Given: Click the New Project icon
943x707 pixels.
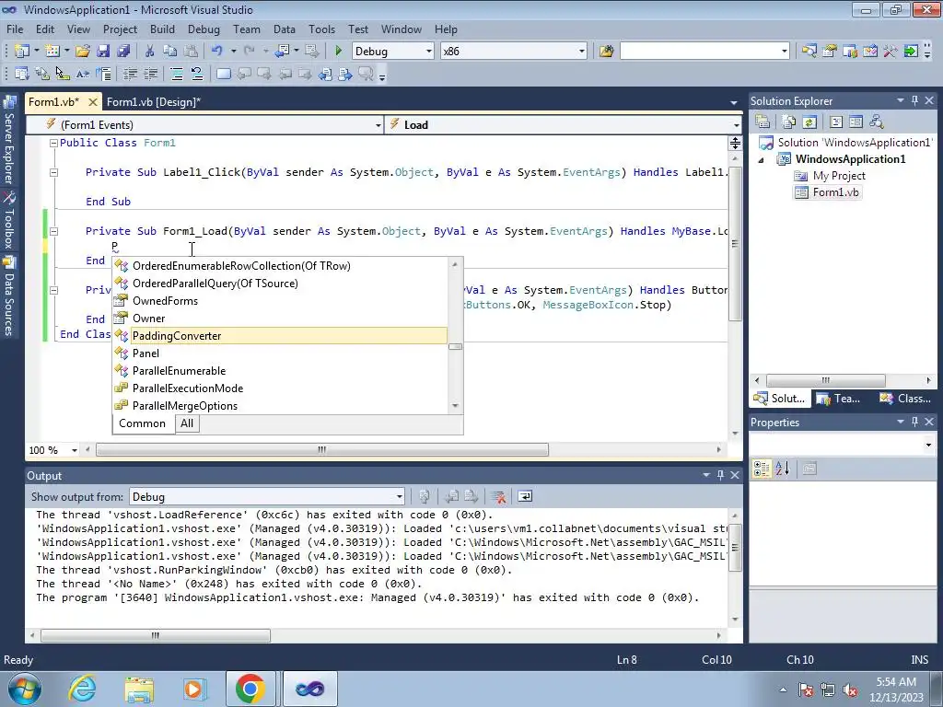Looking at the screenshot, I should (22, 52).
